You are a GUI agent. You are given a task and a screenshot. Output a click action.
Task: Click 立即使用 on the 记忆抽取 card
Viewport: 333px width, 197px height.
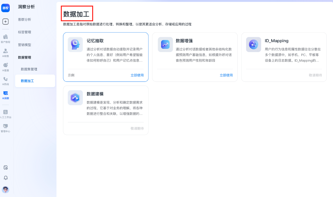tap(137, 75)
